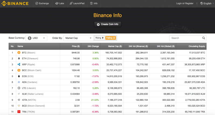Click the No. column header

coord(12,46)
